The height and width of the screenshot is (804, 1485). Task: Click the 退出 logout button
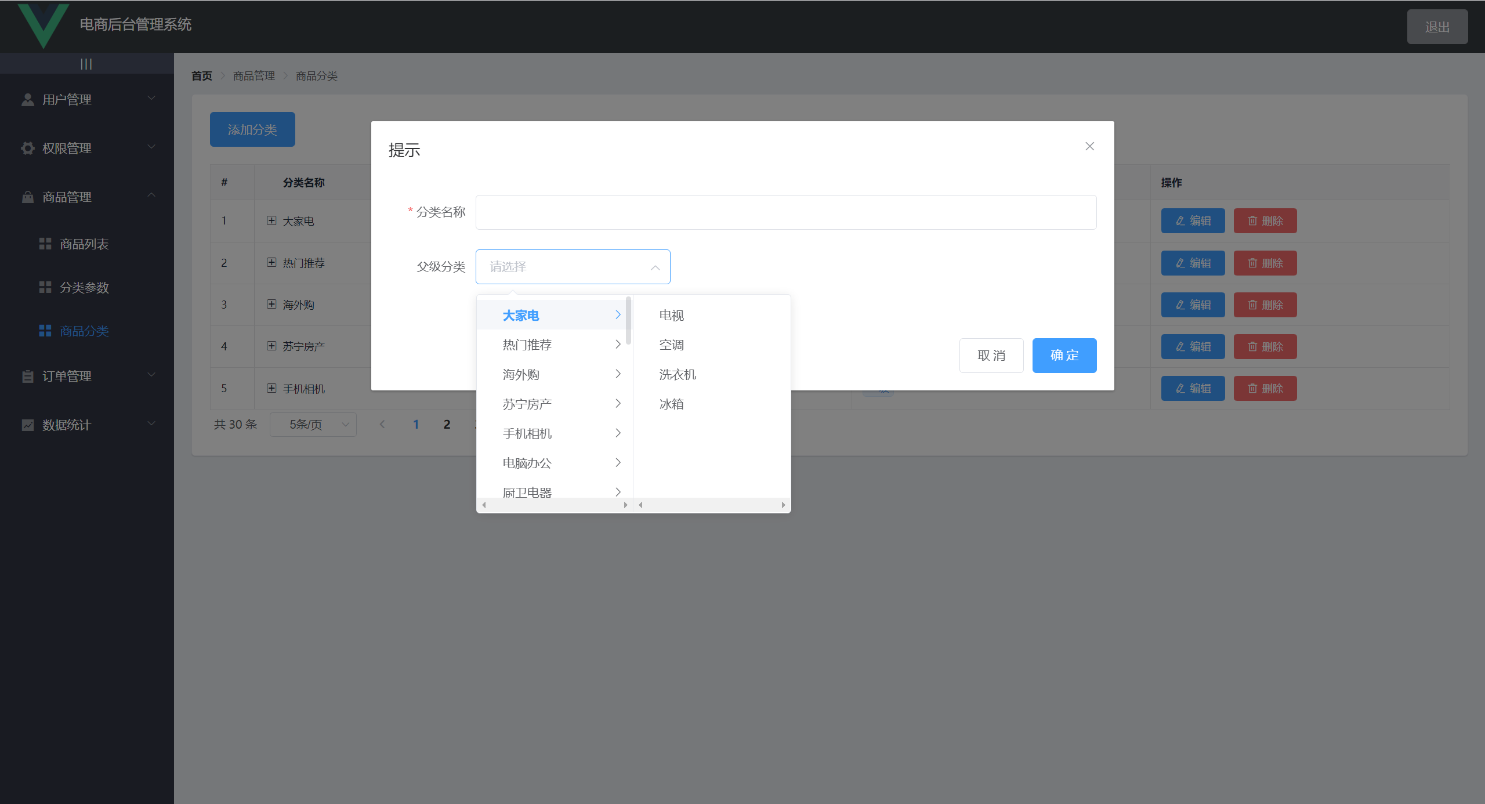point(1437,27)
